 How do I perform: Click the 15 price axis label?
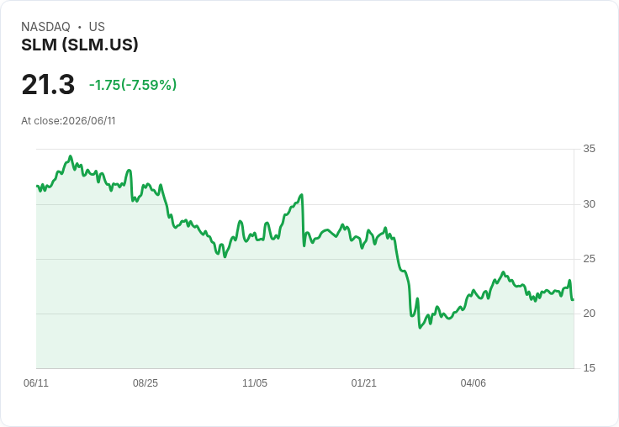(590, 368)
